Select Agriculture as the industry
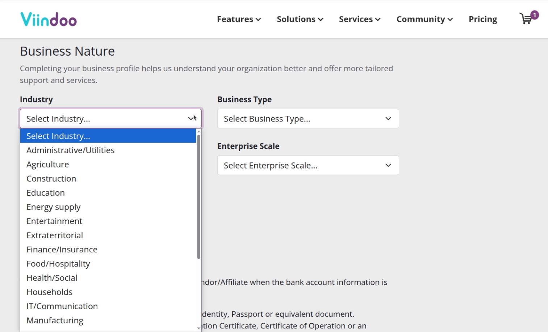Screen dimensions: 548x332 108,164
